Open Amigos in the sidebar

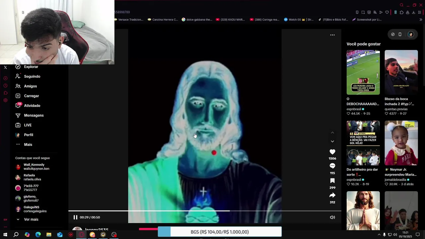(26, 86)
